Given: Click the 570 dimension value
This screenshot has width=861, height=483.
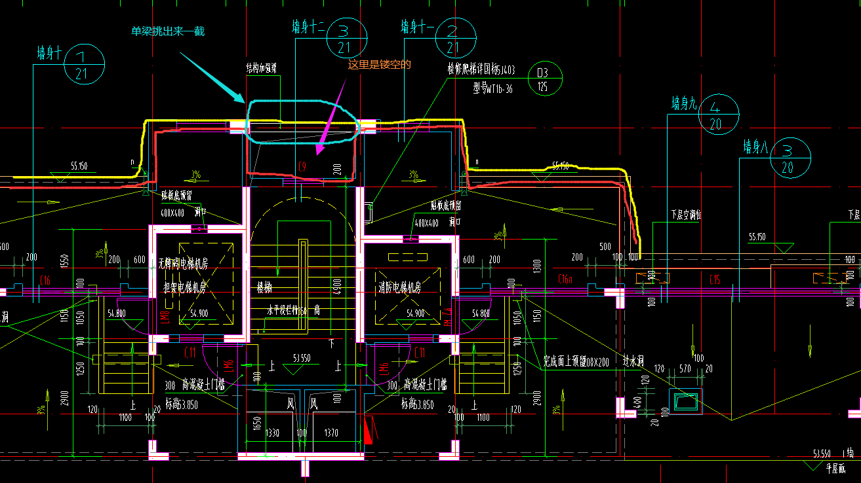Looking at the screenshot, I should 685,369.
